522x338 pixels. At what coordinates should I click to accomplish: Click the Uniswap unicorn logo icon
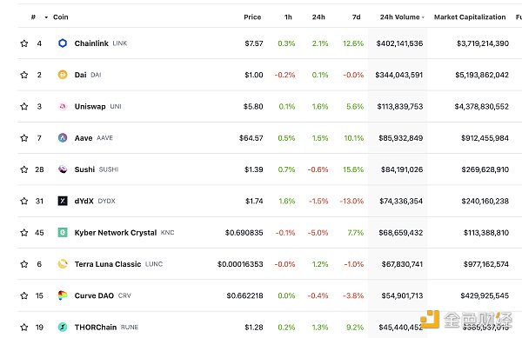coord(63,106)
